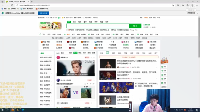Open the floating 购物 cart shortcut
This screenshot has height=112, width=200.
164,71
